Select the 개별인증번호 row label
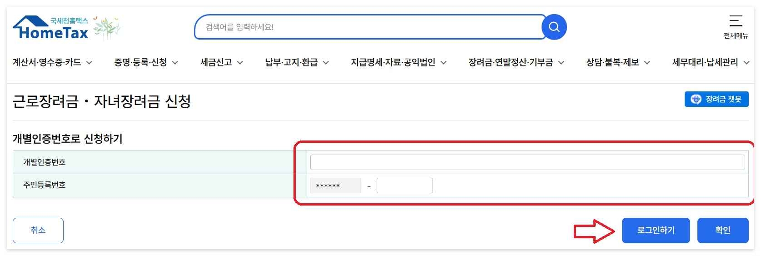Image resolution: width=761 pixels, height=256 pixels. click(45, 162)
